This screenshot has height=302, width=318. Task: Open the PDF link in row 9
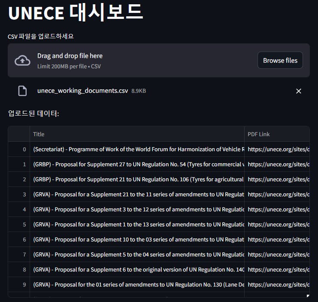277,284
